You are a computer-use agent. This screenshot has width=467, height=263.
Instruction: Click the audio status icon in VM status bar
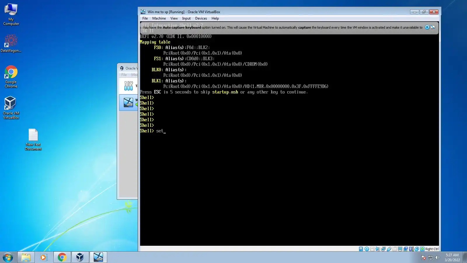[378, 249]
